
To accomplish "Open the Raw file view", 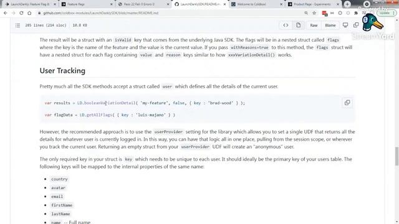I will pos(314,25).
